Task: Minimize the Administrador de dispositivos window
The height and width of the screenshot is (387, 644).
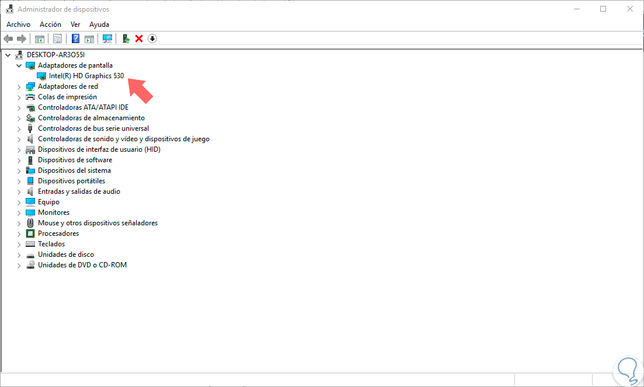Action: (577, 9)
